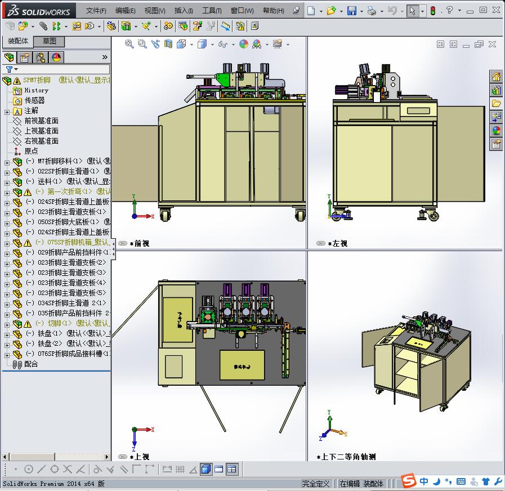Open the PropertyManager tab icon
Viewport: 505px width, 491px height.
tap(25, 57)
